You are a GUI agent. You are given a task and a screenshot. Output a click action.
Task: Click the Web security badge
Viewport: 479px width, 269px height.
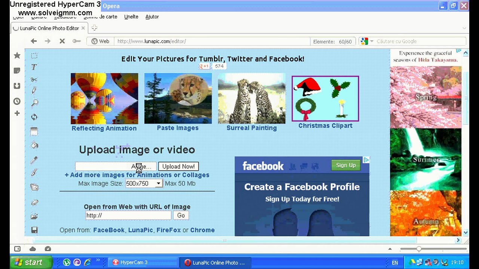pyautogui.click(x=100, y=41)
